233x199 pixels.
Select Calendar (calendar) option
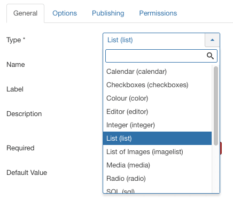click(157, 72)
